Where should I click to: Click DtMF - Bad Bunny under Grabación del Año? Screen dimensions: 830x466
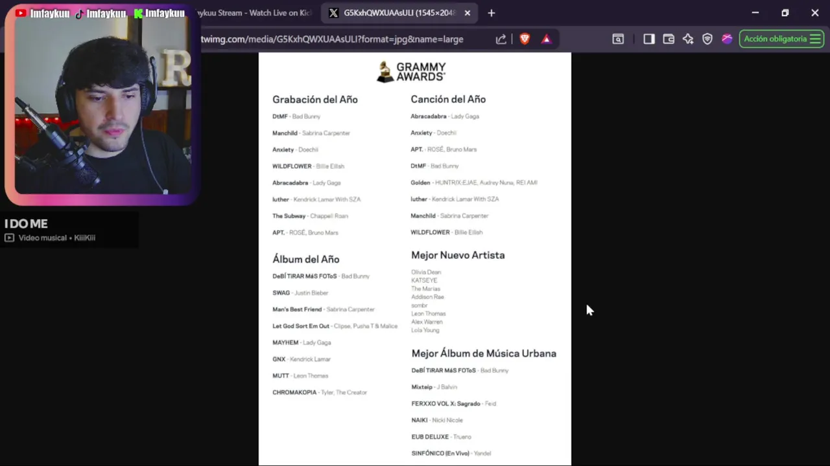tap(296, 116)
